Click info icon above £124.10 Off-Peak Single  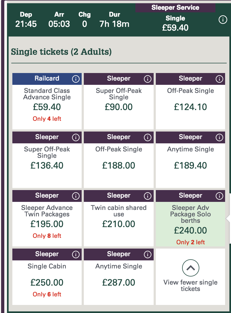219,79
